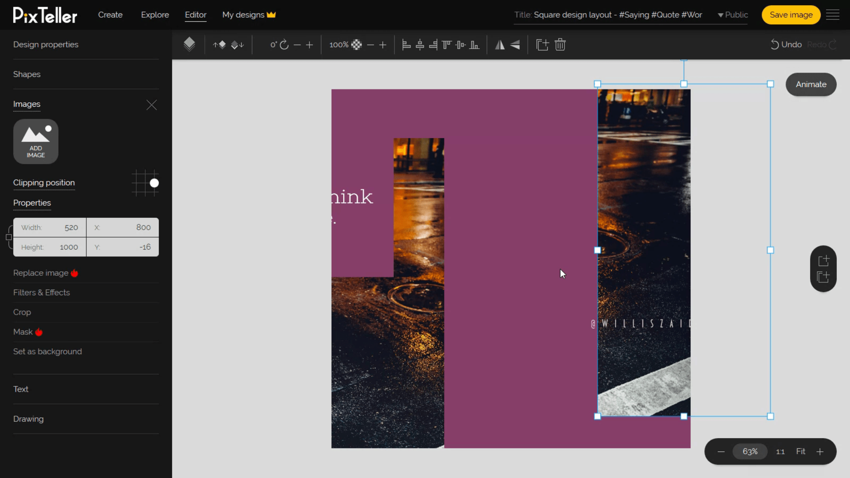Click the Properties heading
This screenshot has height=478, width=850.
pyautogui.click(x=32, y=203)
